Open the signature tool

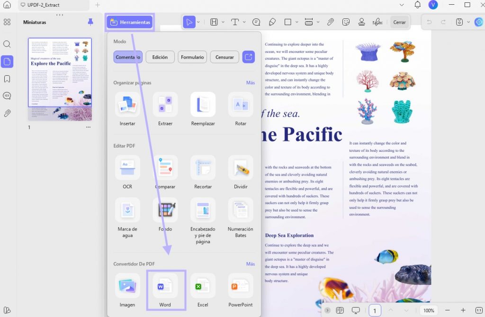377,22
